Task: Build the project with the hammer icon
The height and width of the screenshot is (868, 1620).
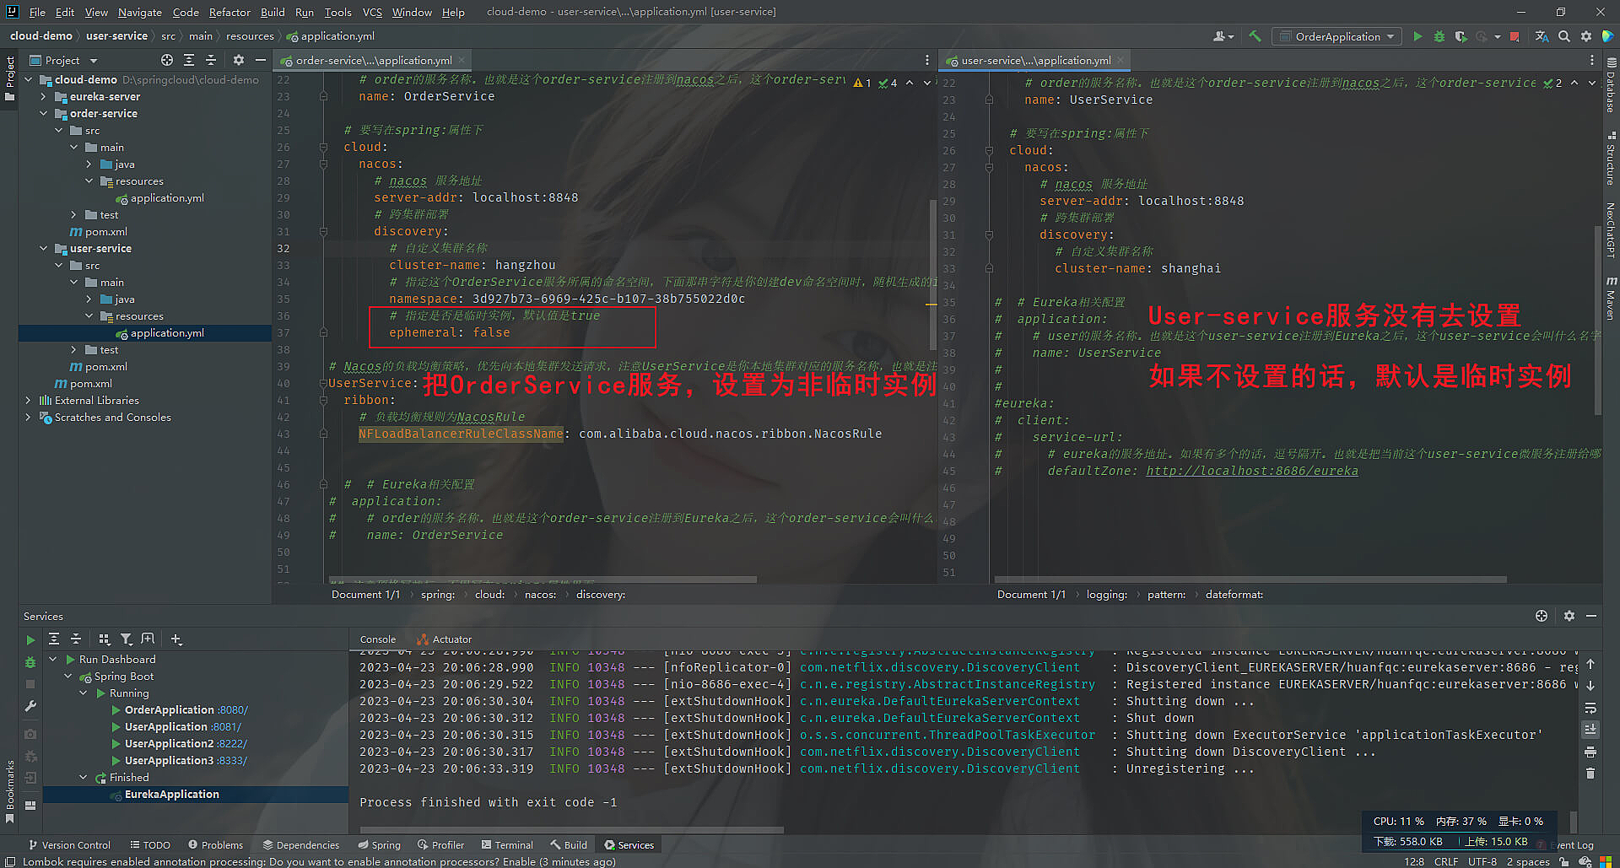Action: coord(1255,36)
